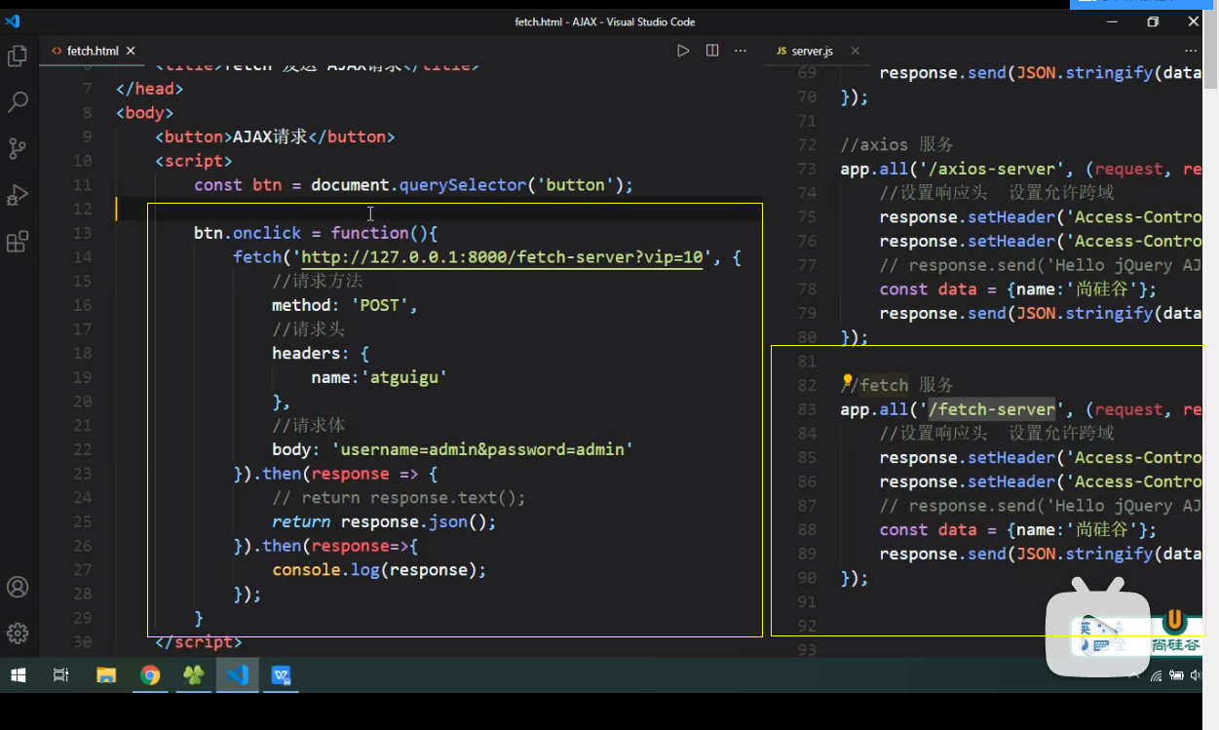The image size is (1219, 730).
Task: Run fetch.html with the play icon
Action: tap(683, 51)
